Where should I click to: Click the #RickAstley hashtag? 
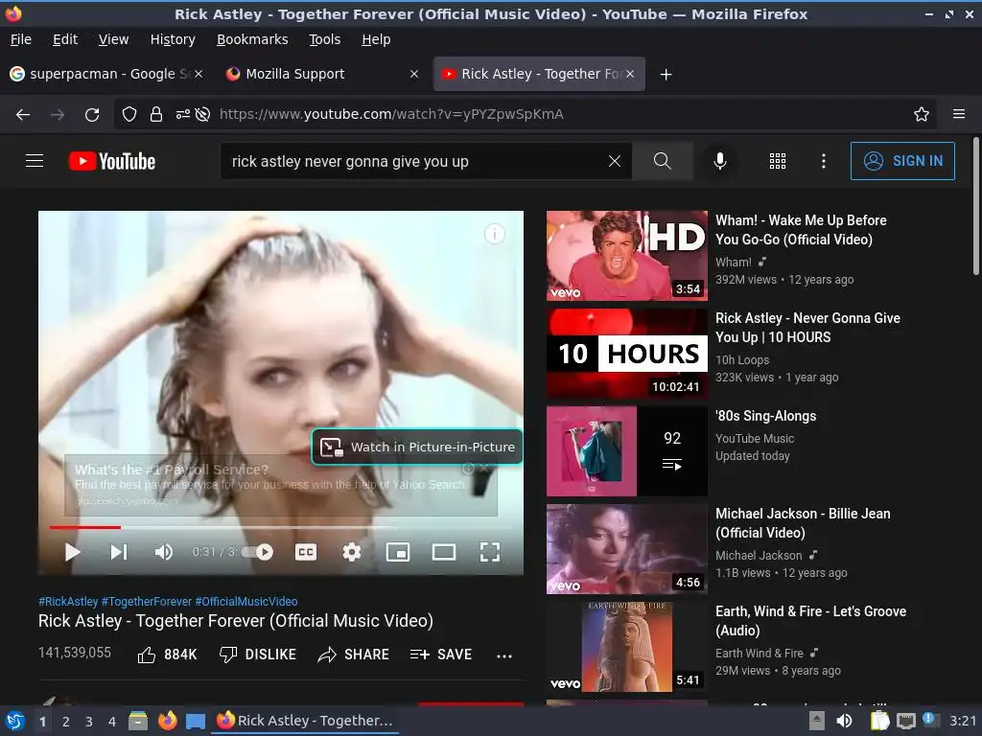tap(68, 602)
